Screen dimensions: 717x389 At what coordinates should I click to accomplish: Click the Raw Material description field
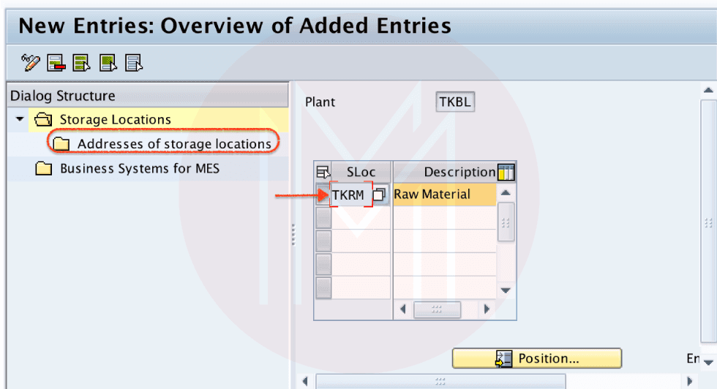point(444,195)
